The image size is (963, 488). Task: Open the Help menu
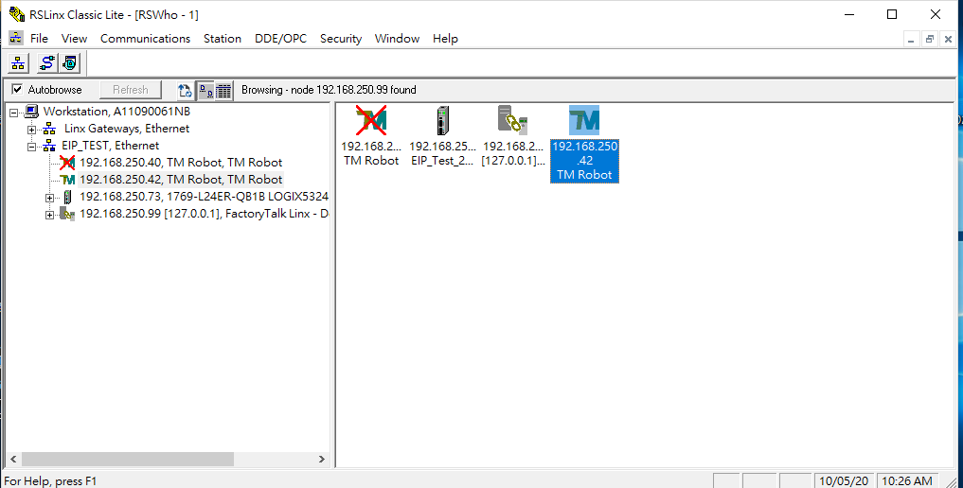[445, 38]
